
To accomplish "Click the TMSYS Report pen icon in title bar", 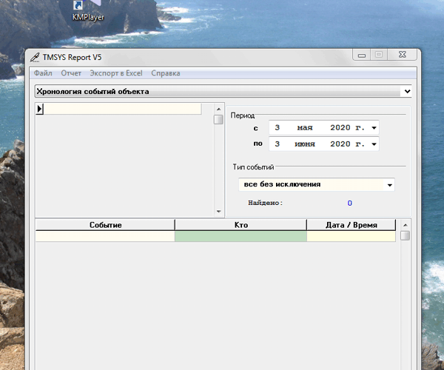I will click(x=35, y=58).
